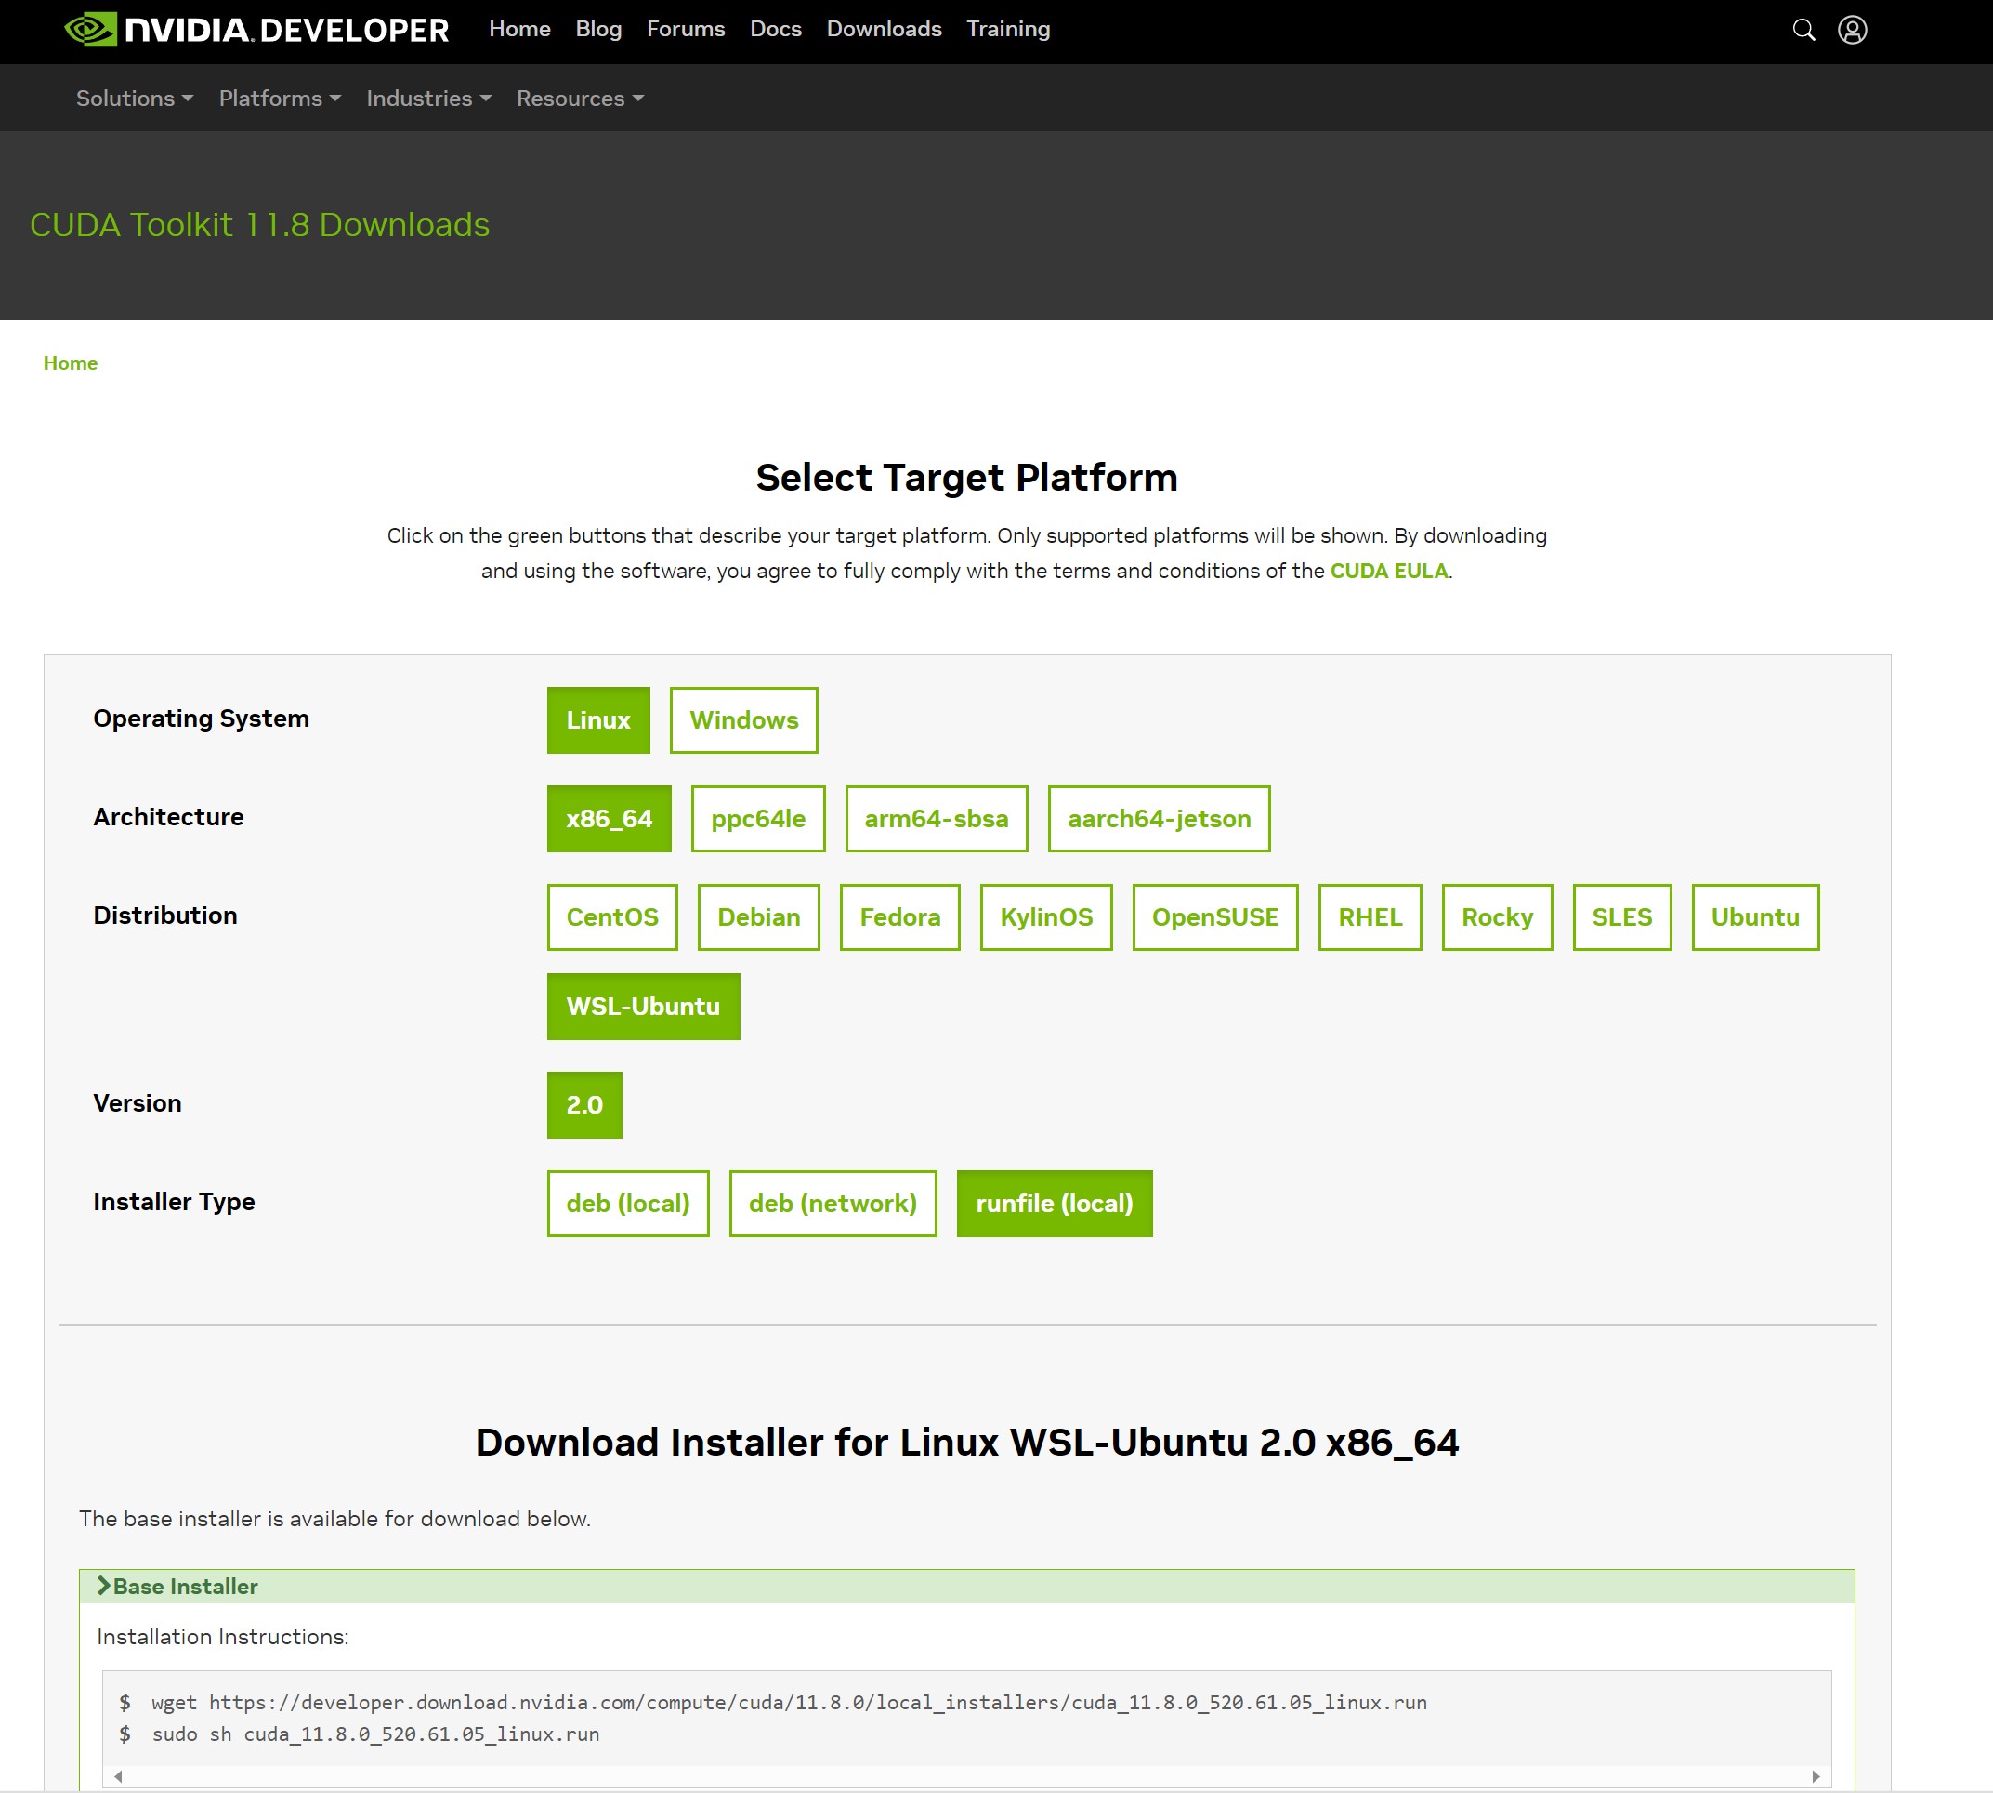Choose arm64-sbsa architecture
The height and width of the screenshot is (1793, 1993).
coord(937,819)
